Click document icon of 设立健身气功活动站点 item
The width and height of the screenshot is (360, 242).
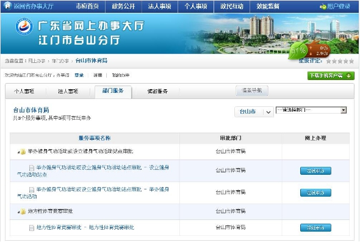click(x=32, y=168)
